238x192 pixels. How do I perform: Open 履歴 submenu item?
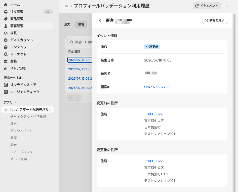coord(14,138)
